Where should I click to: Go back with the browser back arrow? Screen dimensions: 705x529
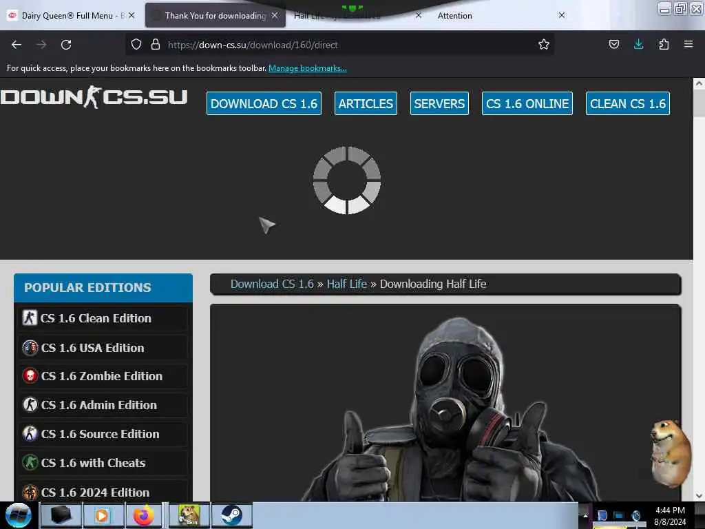click(17, 45)
